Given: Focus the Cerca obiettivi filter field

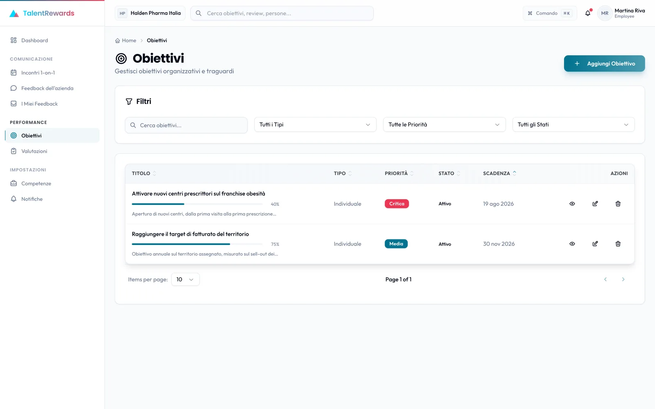Looking at the screenshot, I should coord(186,125).
